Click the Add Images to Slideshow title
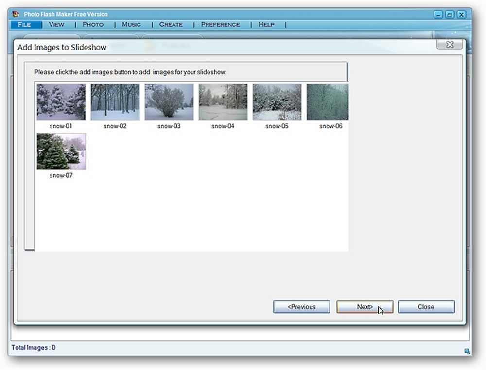Image resolution: width=486 pixels, height=370 pixels. (62, 48)
